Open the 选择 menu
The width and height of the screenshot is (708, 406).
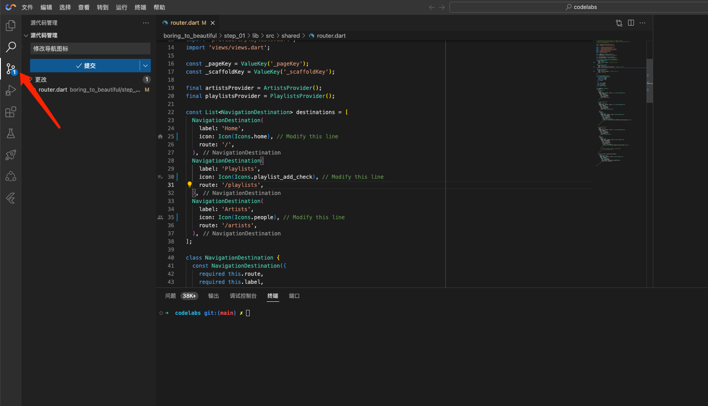pyautogui.click(x=65, y=7)
